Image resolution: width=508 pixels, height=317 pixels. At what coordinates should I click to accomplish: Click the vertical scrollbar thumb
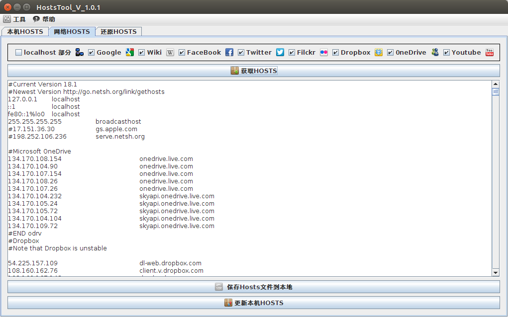click(x=496, y=92)
